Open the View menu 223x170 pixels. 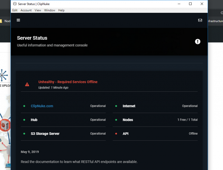click(x=38, y=10)
